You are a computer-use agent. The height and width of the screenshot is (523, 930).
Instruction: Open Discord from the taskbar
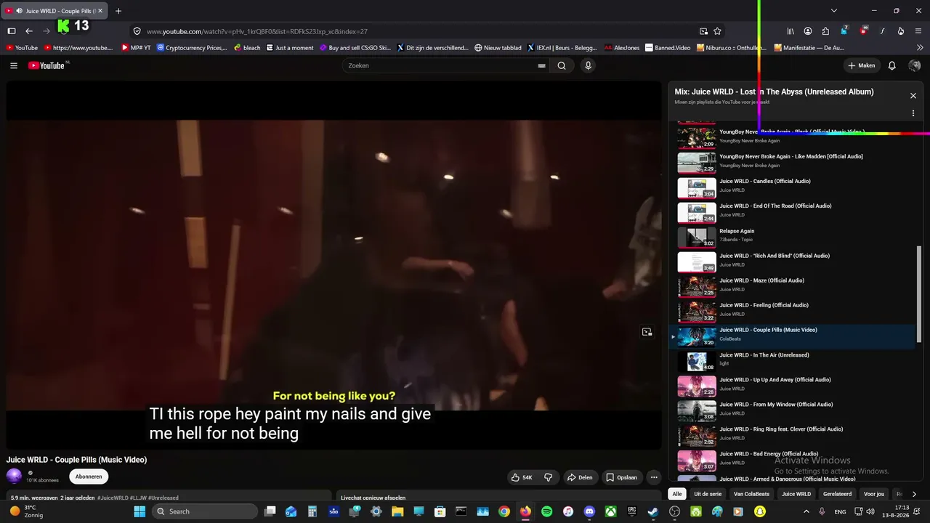point(589,511)
